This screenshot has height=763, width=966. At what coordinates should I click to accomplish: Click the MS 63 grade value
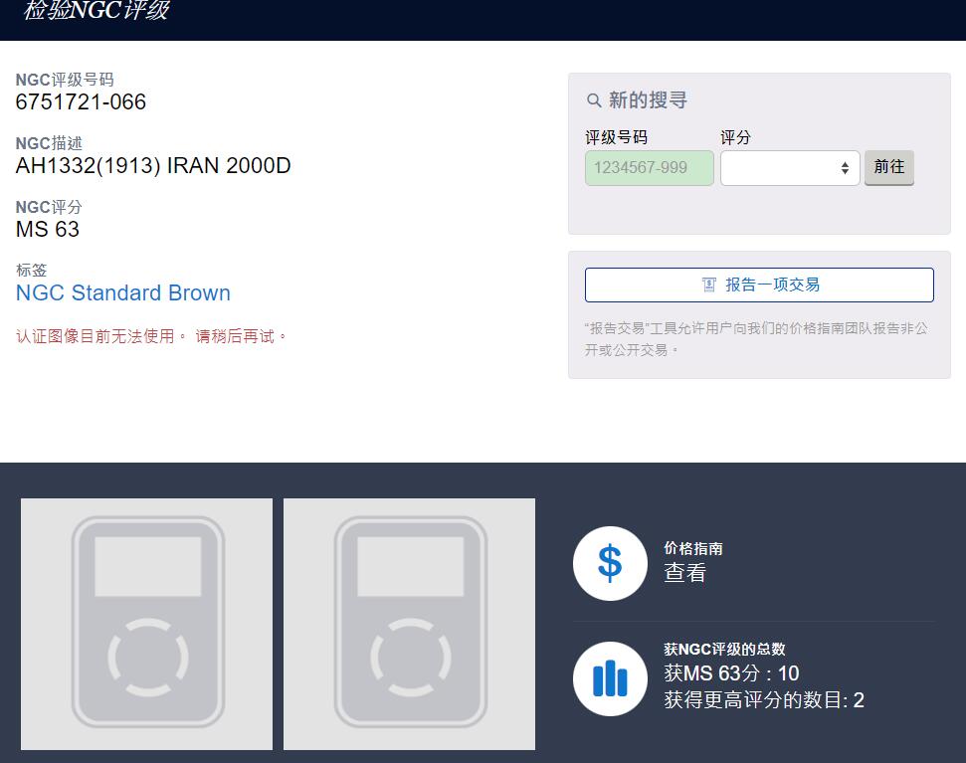(x=48, y=229)
